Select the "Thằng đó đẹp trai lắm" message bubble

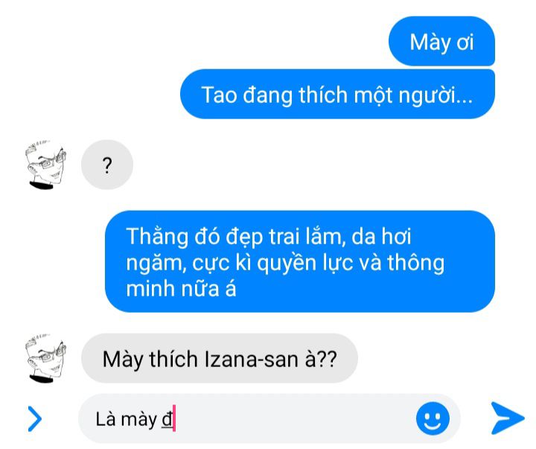coord(300,261)
